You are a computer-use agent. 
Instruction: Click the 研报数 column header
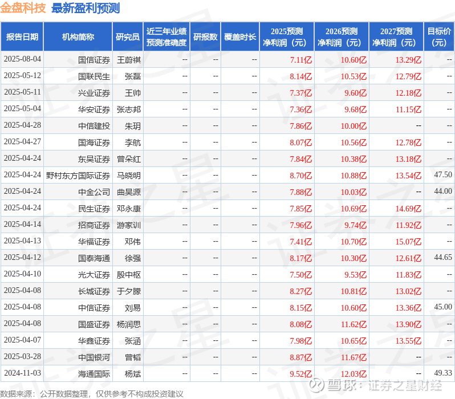pos(205,36)
